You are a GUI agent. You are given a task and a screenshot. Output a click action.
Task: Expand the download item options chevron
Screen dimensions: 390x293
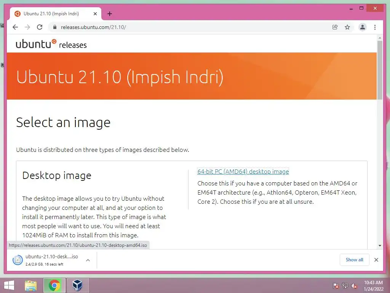(88, 260)
